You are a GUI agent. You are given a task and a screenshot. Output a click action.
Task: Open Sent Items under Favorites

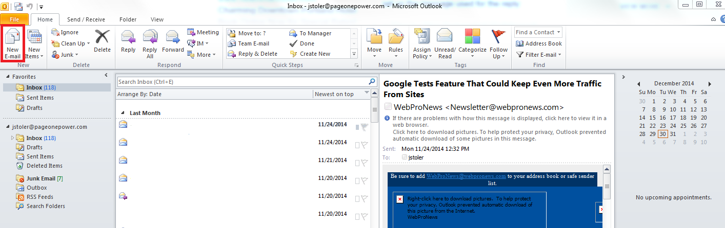tap(40, 98)
